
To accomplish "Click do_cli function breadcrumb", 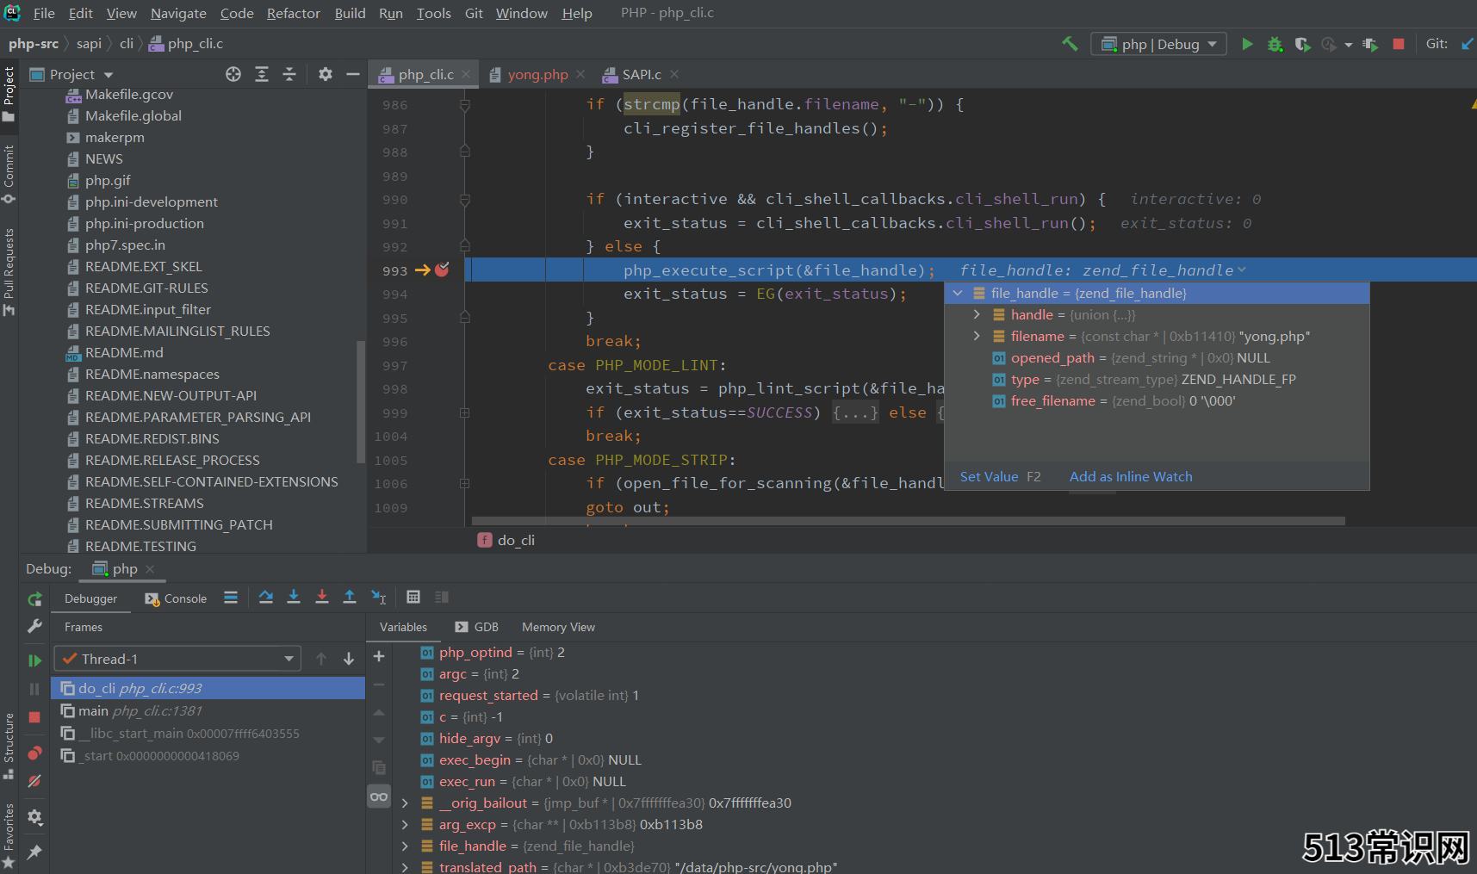I will click(x=516, y=540).
